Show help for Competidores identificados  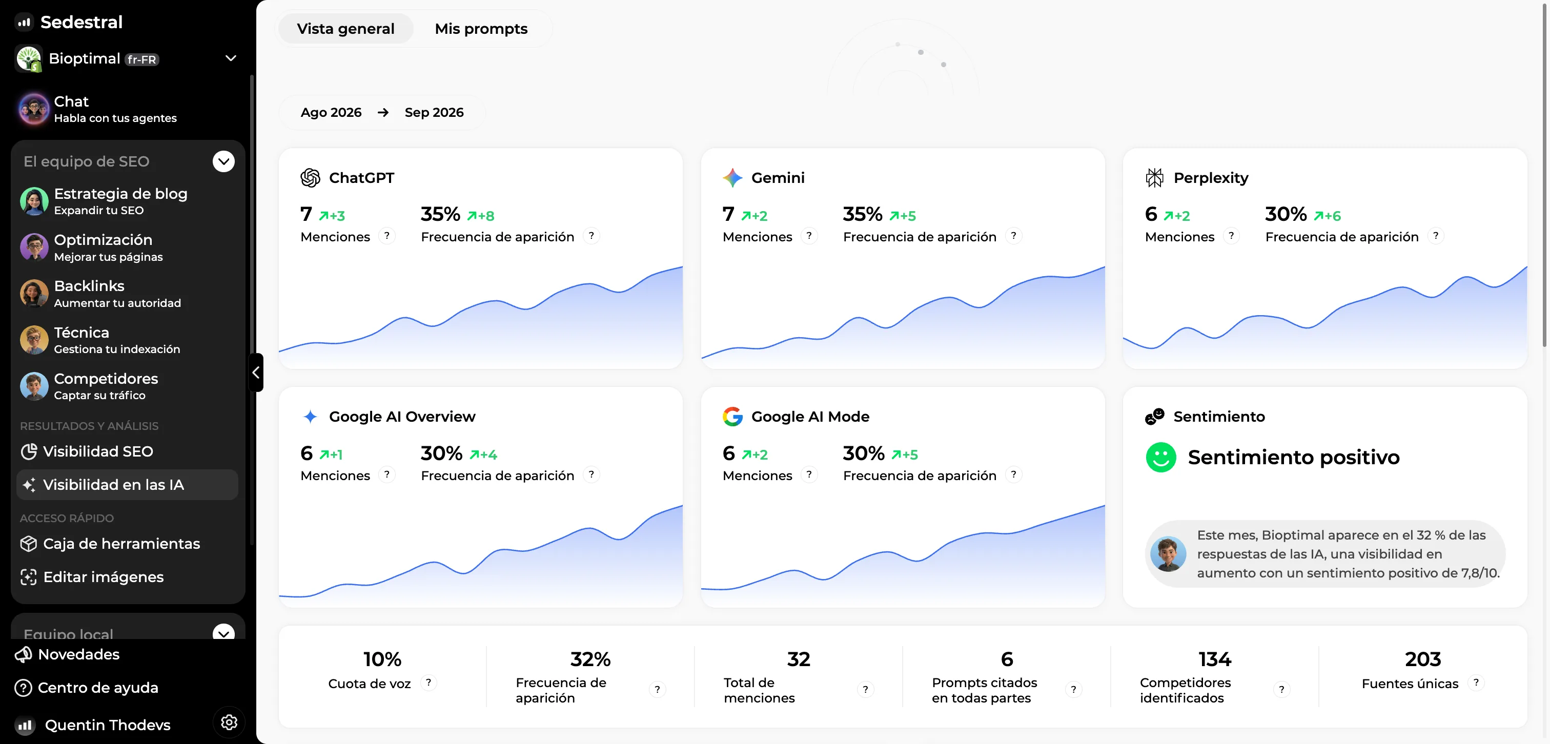[1281, 690]
